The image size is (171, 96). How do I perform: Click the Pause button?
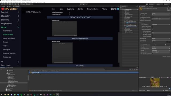click(84, 4)
